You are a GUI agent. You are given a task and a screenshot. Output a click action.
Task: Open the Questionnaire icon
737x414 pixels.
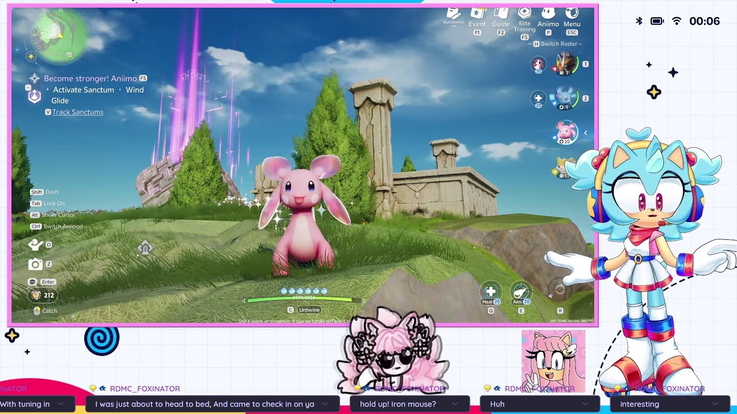(453, 14)
